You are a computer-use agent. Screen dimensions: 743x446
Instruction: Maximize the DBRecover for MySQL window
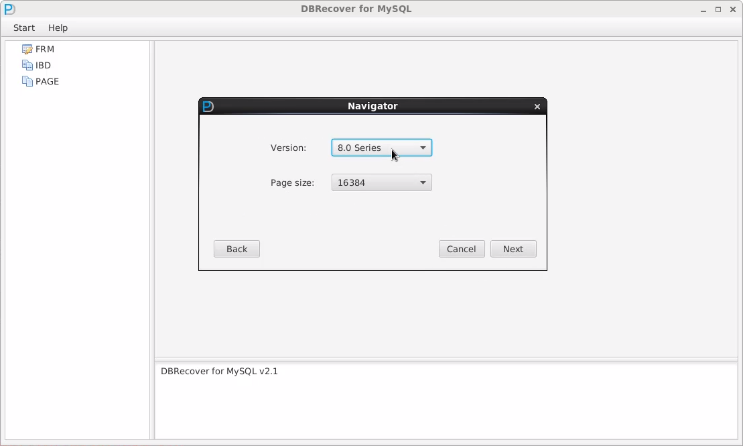(718, 9)
